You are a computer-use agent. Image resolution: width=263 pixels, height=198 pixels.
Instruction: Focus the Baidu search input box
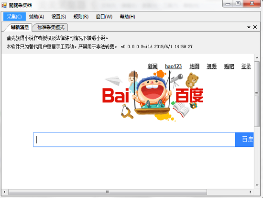coord(134,140)
